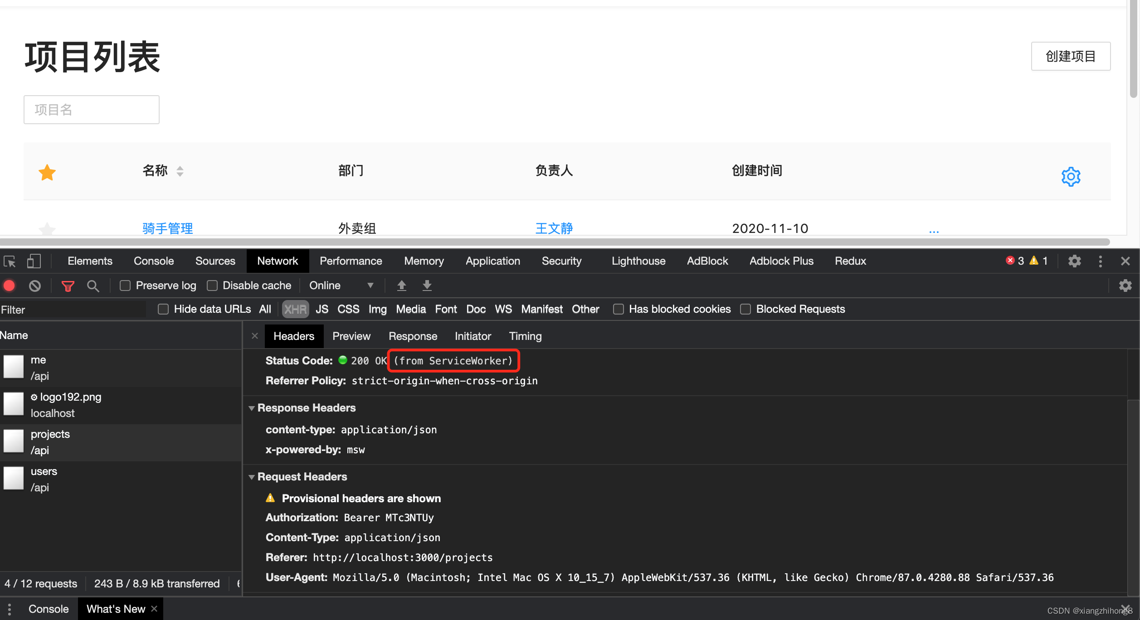Screen dimensions: 1140x620
Task: Open the Application panel
Action: click(492, 261)
